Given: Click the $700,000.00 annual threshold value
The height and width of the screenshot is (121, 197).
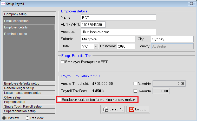Looking at the screenshot, I should tap(102, 84).
